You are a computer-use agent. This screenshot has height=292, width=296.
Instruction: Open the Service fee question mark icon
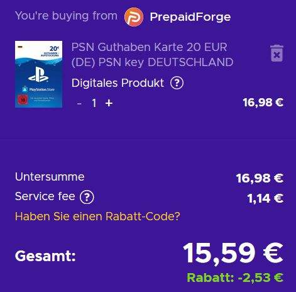(x=87, y=197)
